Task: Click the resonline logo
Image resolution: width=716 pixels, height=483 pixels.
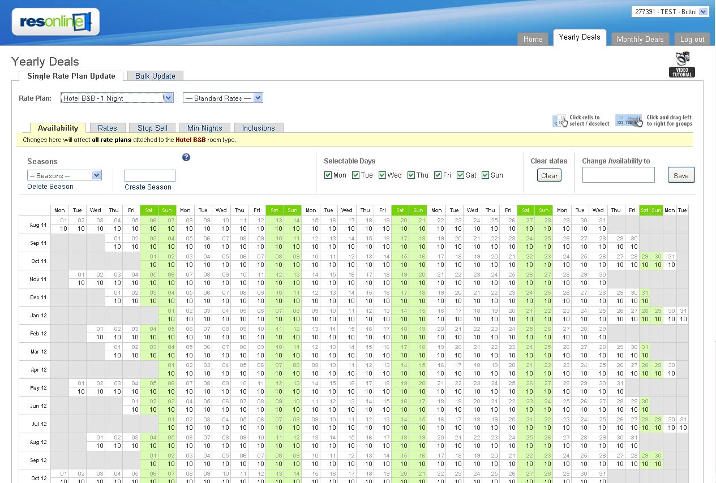Action: (55, 22)
